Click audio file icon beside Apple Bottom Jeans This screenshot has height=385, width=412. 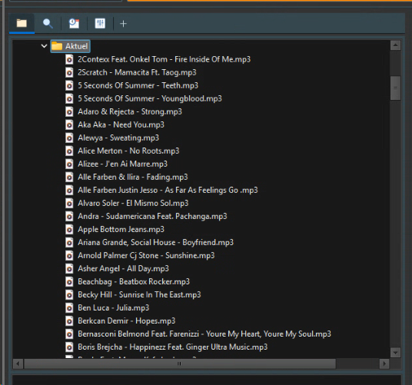[x=69, y=230]
